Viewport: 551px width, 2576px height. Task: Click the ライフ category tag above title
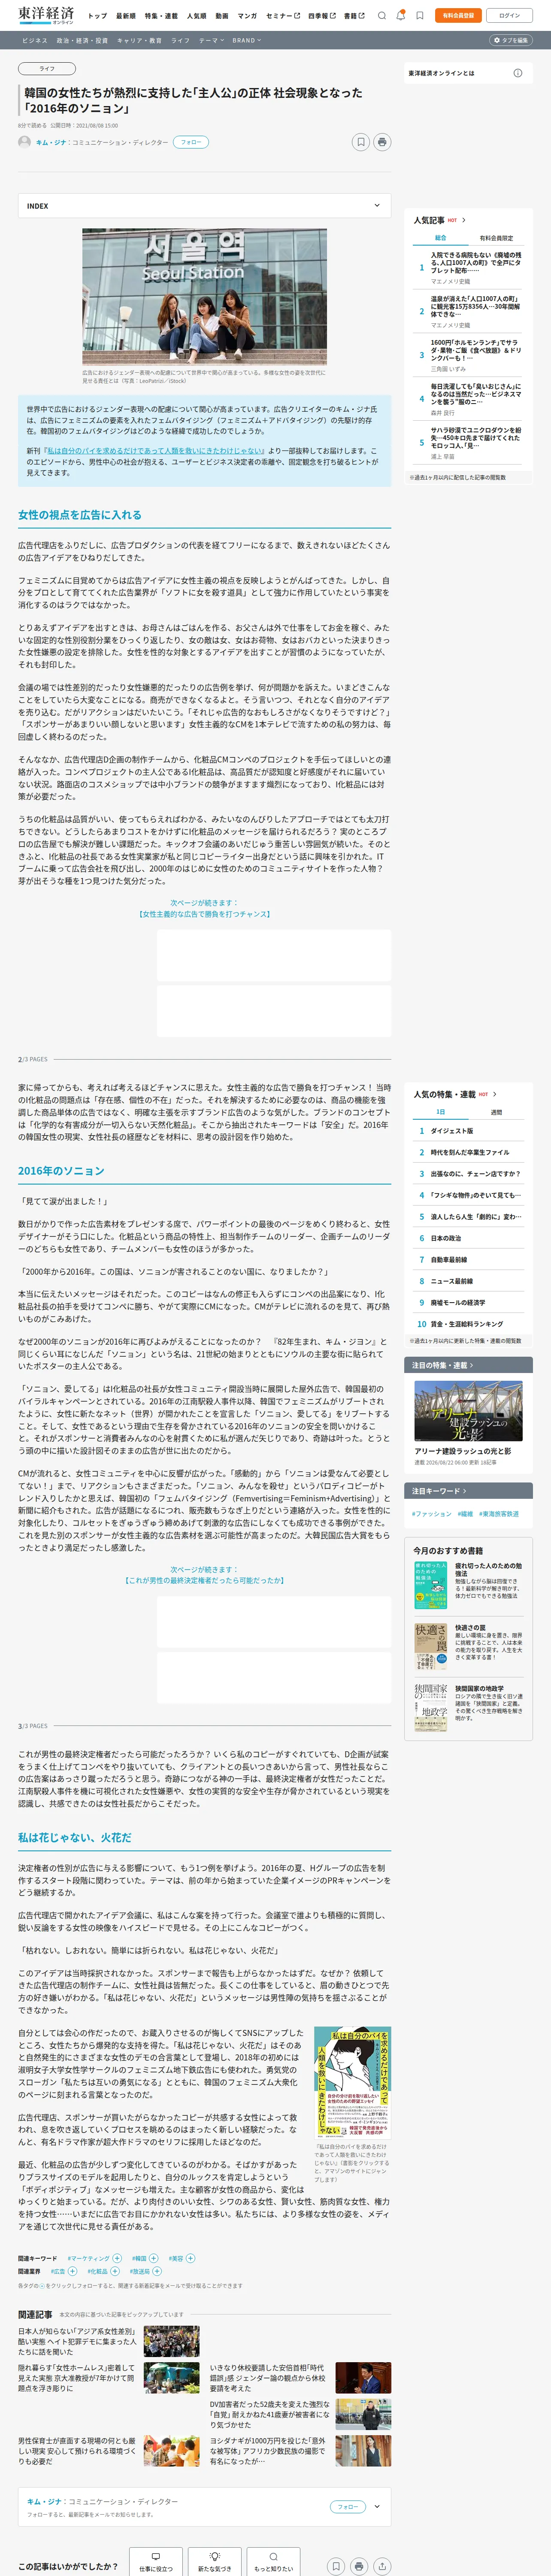coord(47,69)
